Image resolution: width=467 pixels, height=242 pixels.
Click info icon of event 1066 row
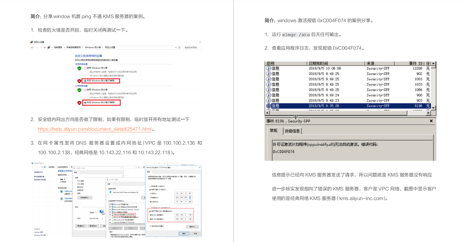click(269, 90)
